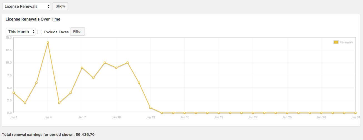This screenshot has height=140, width=363.
Task: Click the Jan 5 data point
Action: [59, 103]
